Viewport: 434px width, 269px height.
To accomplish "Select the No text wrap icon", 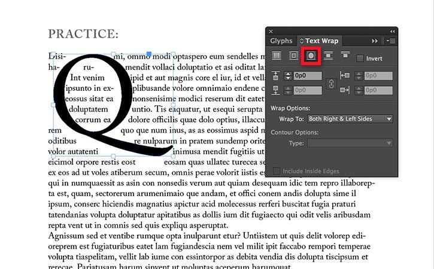I will coord(277,56).
